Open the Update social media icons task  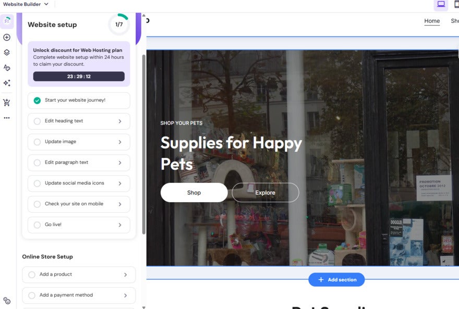[78, 183]
